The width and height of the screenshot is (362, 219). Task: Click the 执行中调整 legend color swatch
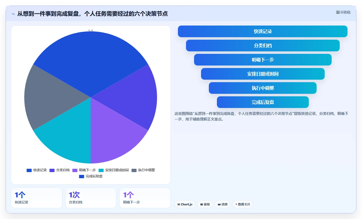click(x=134, y=170)
